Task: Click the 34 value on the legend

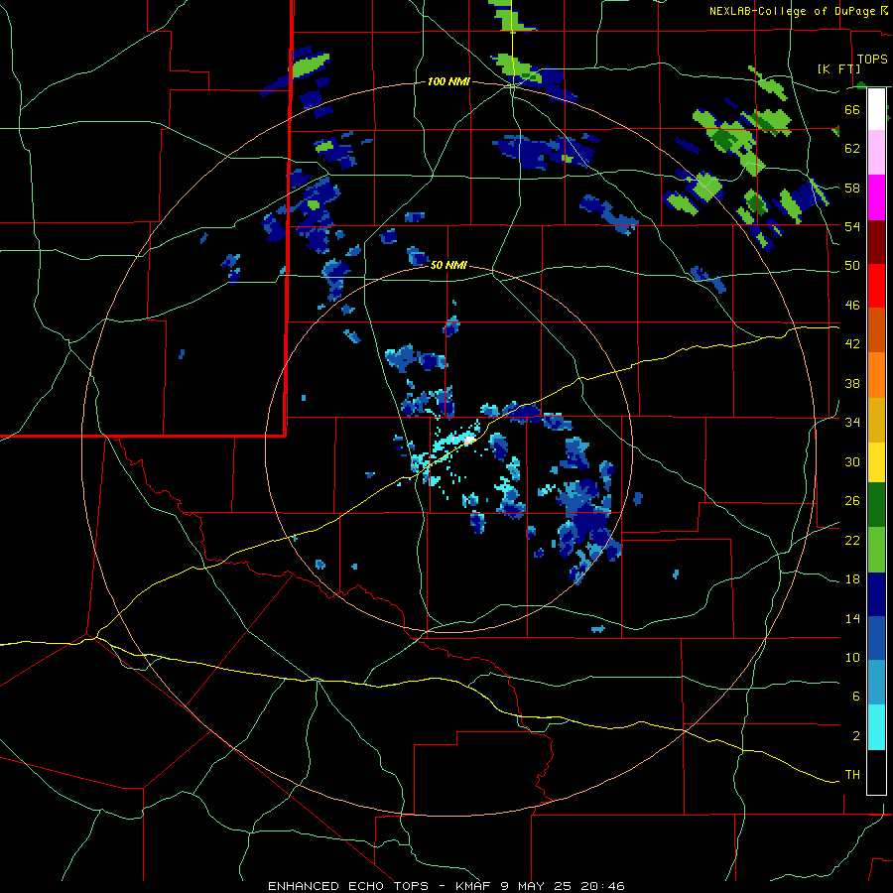Action: click(x=852, y=423)
